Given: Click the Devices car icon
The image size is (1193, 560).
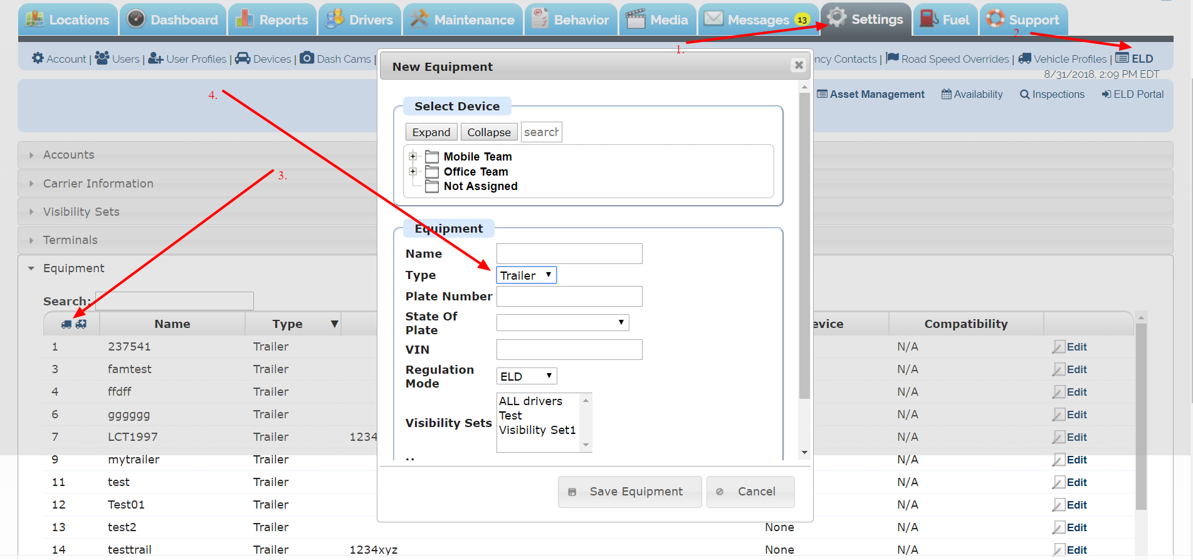Looking at the screenshot, I should pos(243,58).
